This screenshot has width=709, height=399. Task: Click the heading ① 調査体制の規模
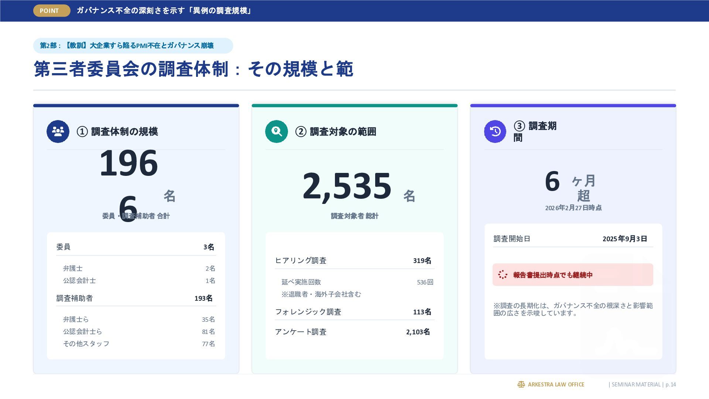[117, 132]
